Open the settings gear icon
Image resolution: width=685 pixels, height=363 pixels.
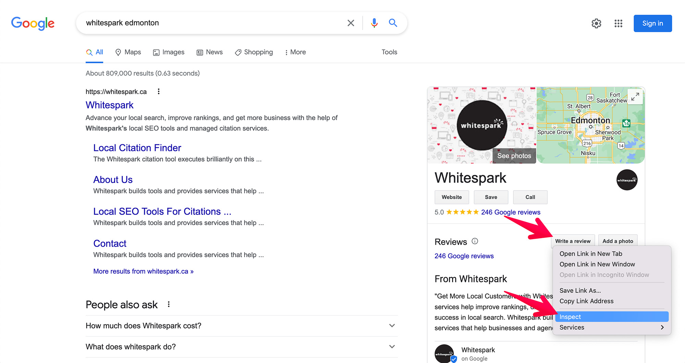(596, 23)
